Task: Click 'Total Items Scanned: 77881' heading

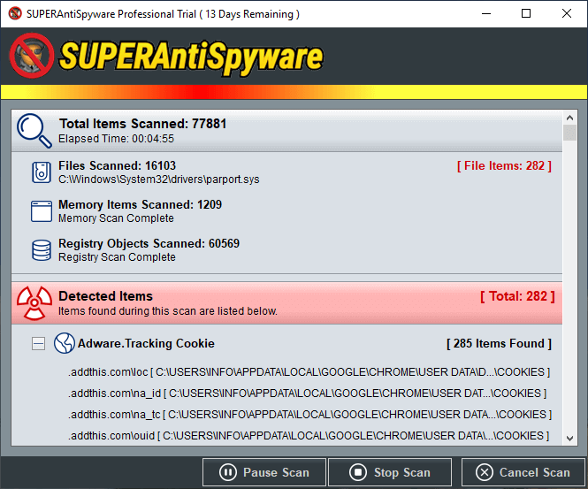Action: click(143, 124)
